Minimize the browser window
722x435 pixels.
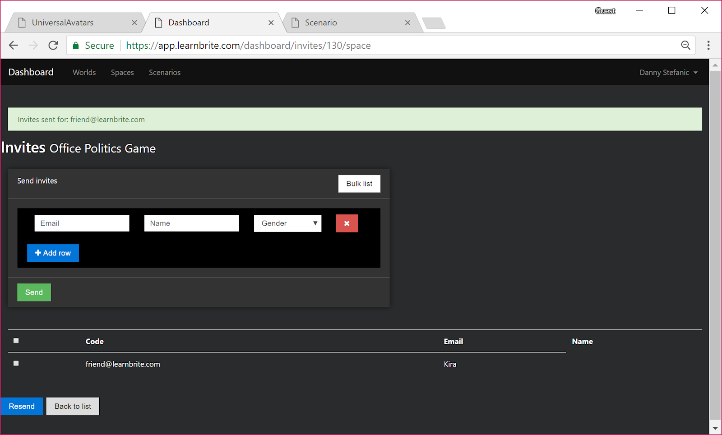pos(639,10)
